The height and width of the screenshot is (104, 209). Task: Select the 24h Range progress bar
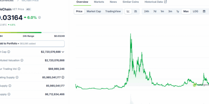click(32, 32)
